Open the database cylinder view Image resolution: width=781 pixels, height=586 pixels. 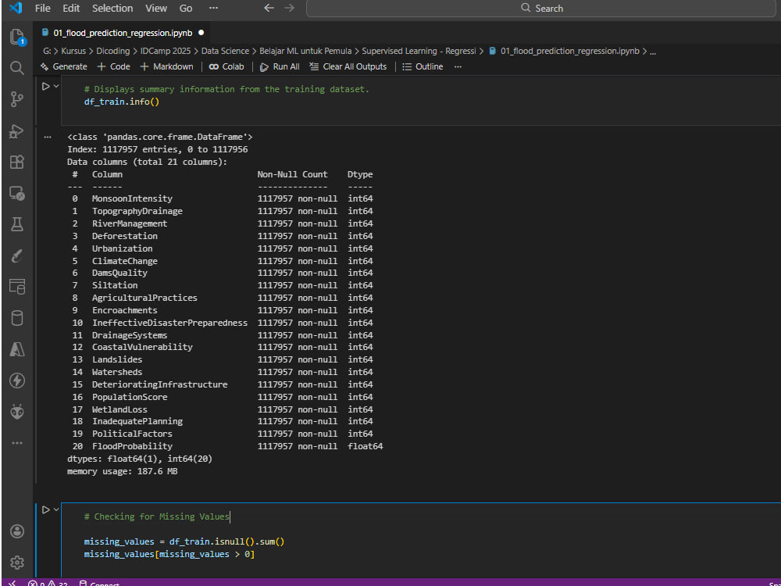click(17, 318)
